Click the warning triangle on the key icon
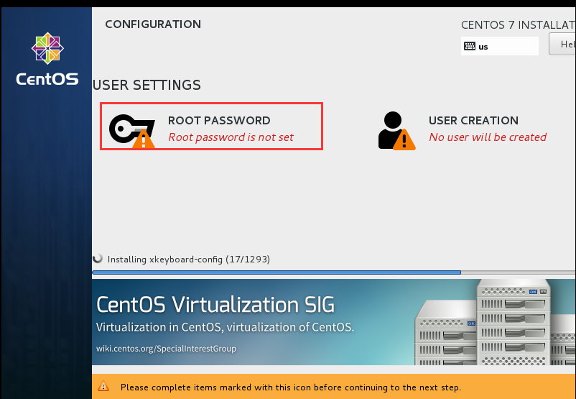 click(x=144, y=139)
